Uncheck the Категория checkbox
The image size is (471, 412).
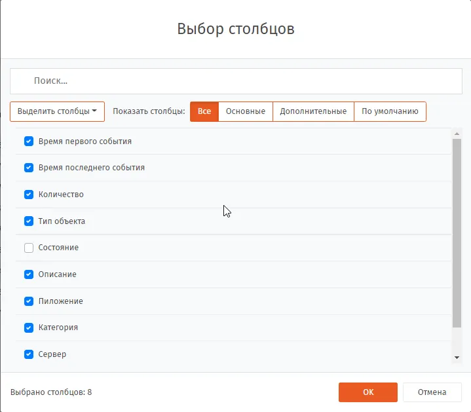coord(29,328)
